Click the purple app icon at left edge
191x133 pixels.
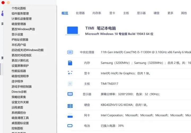coord(2,13)
